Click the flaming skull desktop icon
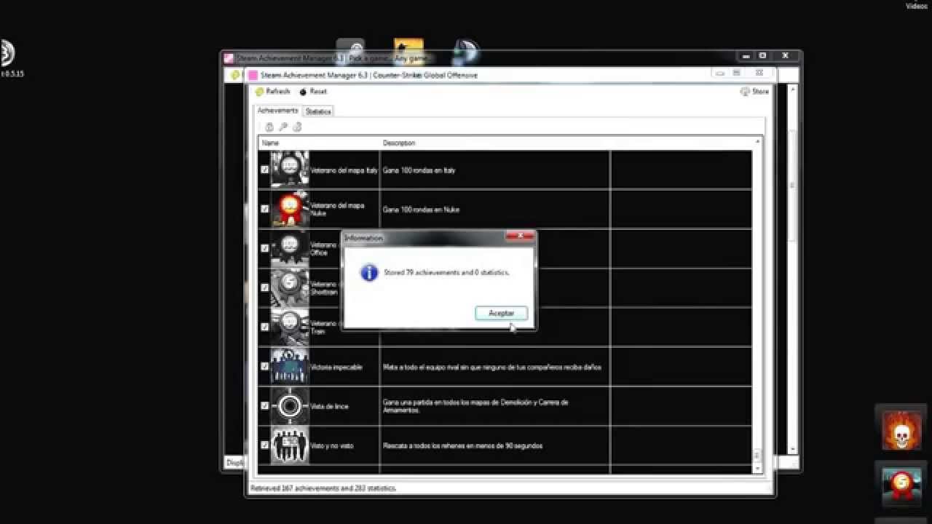Viewport: 932px width, 524px height. tap(901, 431)
